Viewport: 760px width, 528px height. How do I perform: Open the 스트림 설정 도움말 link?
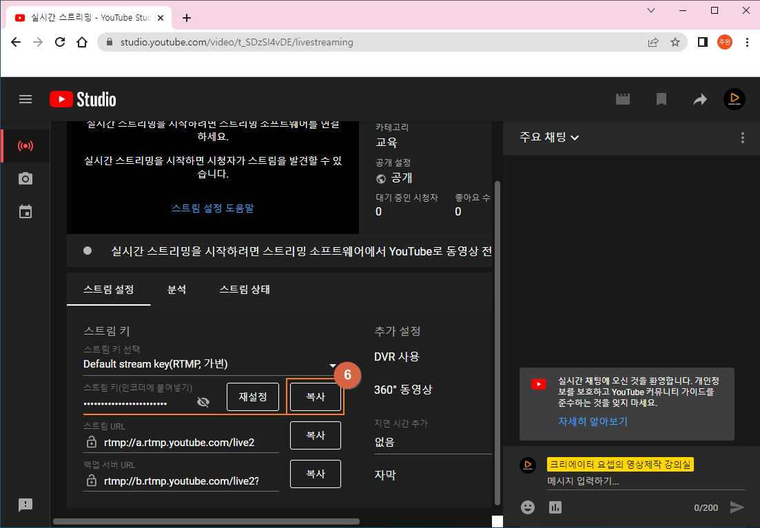(x=213, y=209)
